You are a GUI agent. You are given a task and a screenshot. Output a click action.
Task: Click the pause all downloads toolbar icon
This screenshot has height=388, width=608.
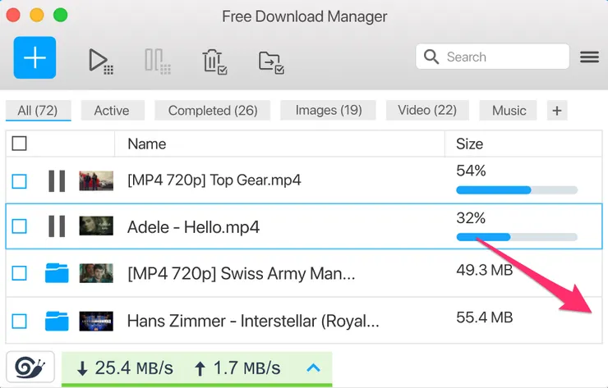157,61
